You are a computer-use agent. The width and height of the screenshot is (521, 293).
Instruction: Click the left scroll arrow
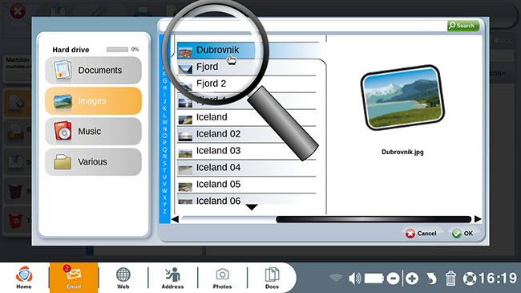[x=175, y=219]
